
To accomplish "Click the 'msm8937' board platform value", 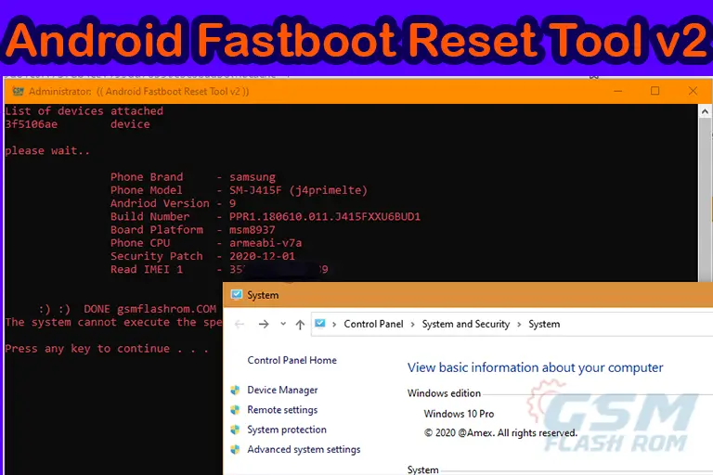I will click(x=252, y=229).
